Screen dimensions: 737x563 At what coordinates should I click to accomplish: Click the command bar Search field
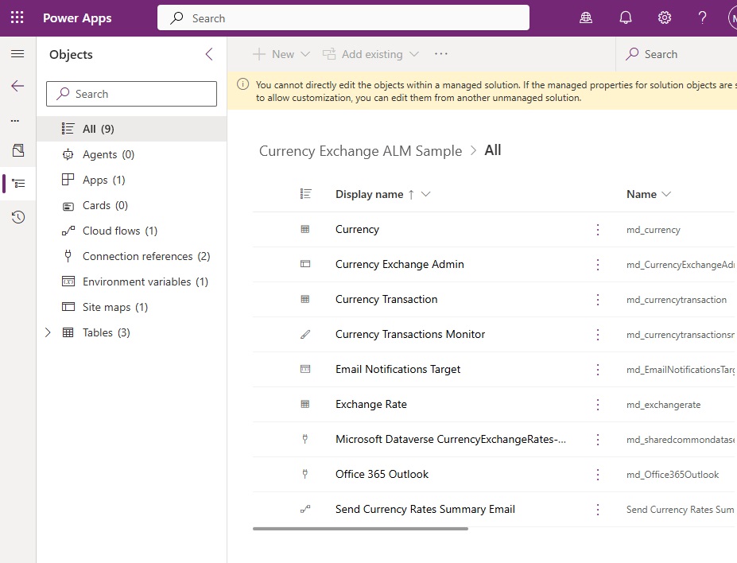click(x=677, y=54)
